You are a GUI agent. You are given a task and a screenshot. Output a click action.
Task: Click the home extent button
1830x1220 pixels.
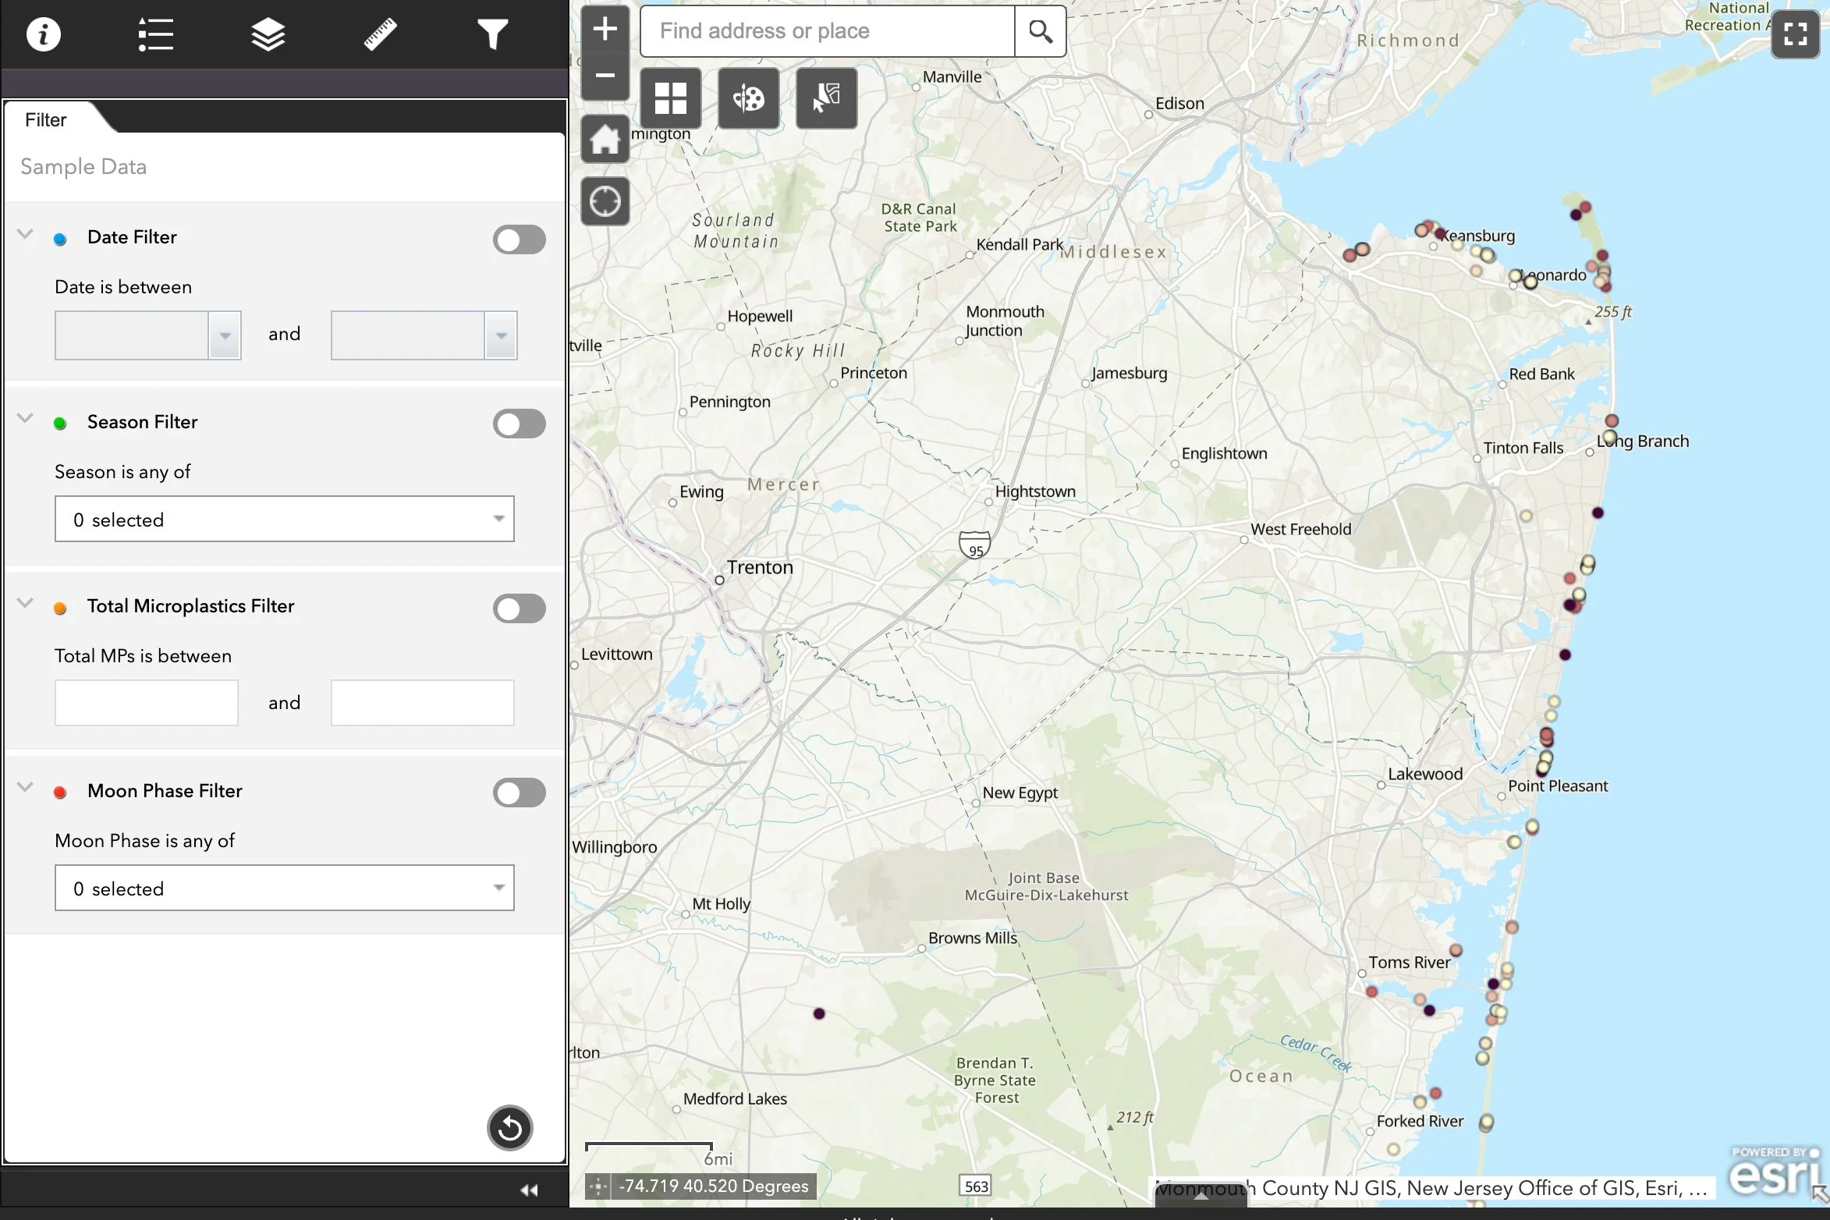click(x=605, y=140)
